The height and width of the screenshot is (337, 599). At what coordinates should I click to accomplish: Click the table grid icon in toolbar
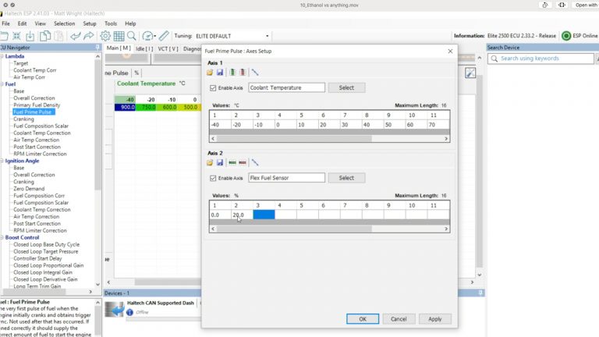(x=119, y=36)
